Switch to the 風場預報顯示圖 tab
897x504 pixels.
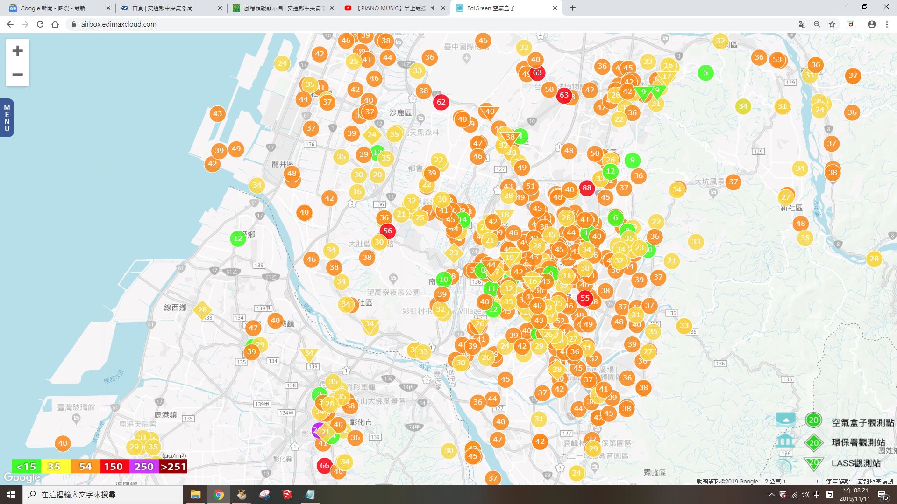click(283, 8)
